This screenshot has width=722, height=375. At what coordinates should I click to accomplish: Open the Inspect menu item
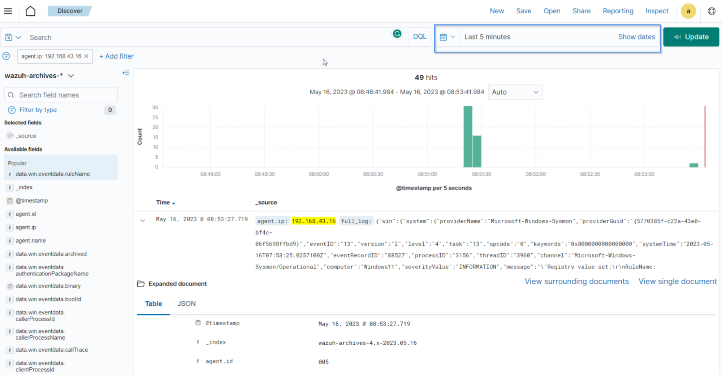pyautogui.click(x=657, y=11)
